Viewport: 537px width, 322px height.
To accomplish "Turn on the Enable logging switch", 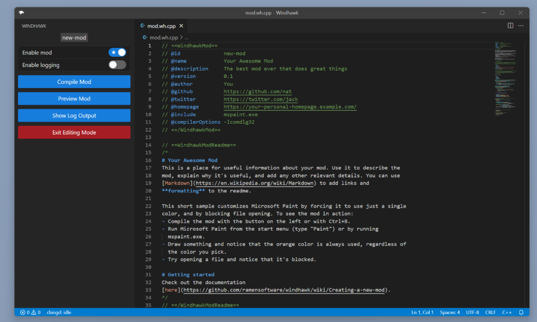I will (117, 65).
